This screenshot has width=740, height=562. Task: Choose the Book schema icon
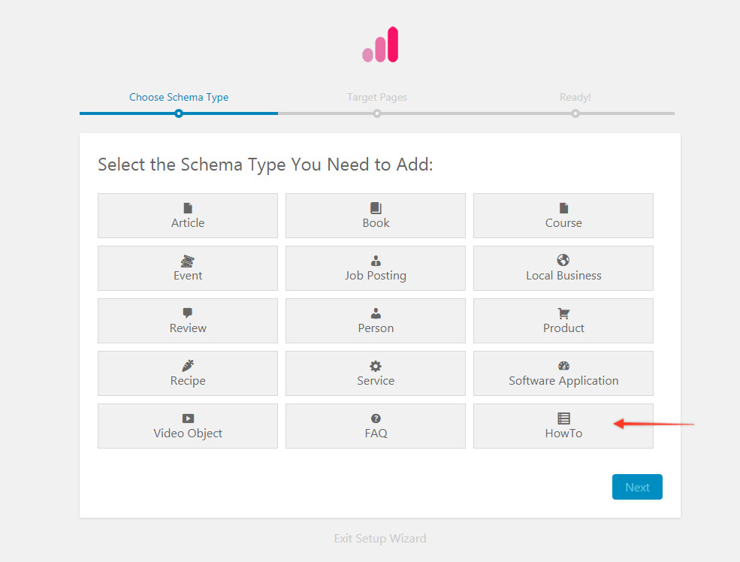pyautogui.click(x=376, y=208)
